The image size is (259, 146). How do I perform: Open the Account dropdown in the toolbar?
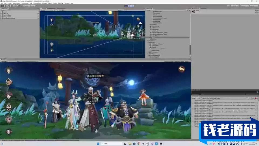coord(234,6)
